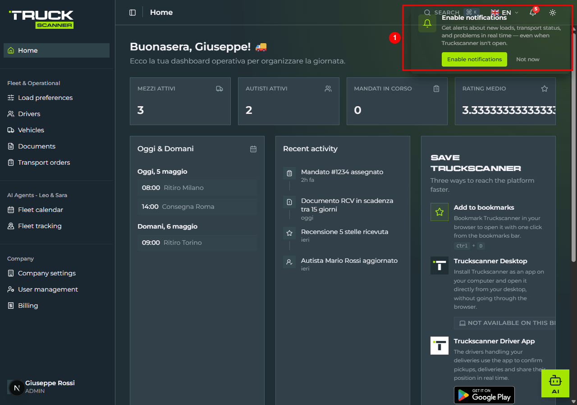
Task: Open the Documents section
Action: [56, 146]
